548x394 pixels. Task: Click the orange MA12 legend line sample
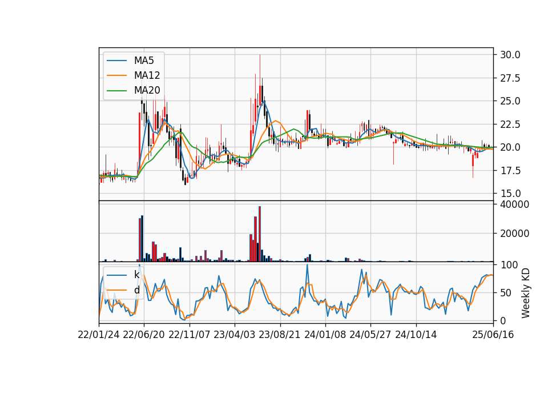click(116, 75)
